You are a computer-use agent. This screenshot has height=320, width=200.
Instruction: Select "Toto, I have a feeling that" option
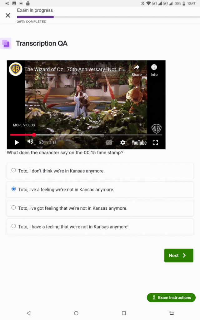click(x=100, y=227)
